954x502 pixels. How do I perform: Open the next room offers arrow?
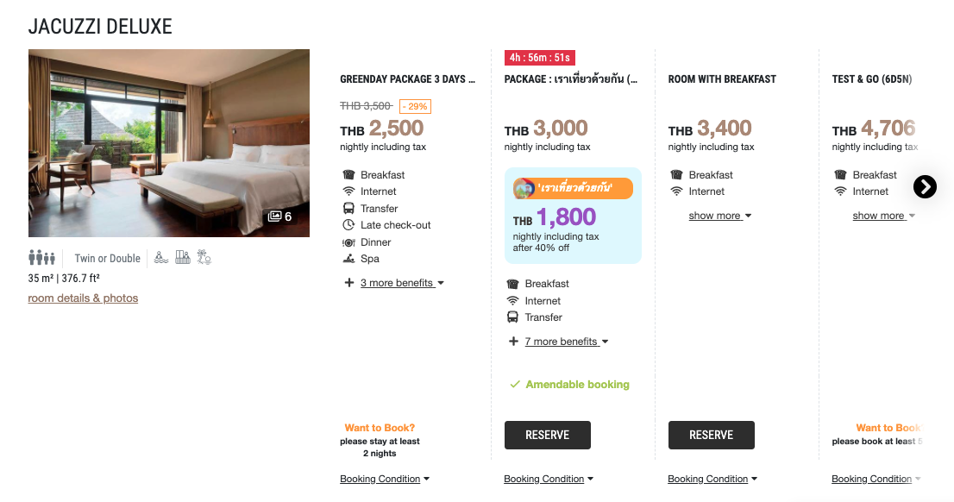click(925, 186)
